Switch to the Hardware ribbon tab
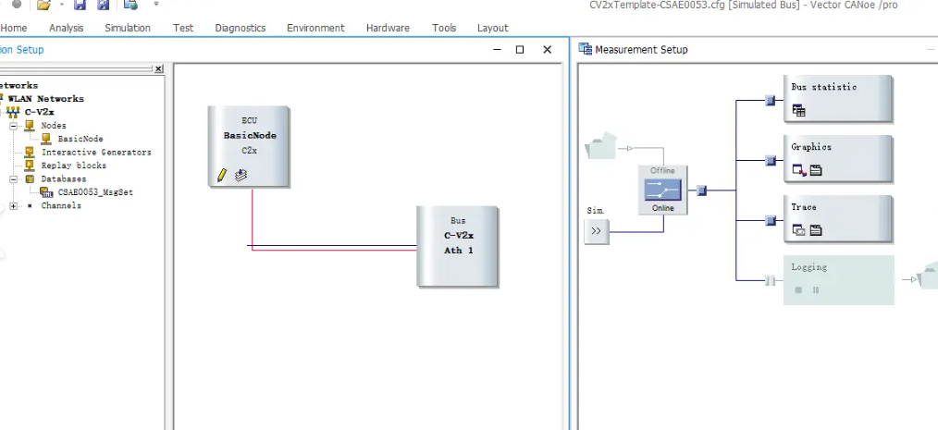The image size is (938, 430). 388,28
